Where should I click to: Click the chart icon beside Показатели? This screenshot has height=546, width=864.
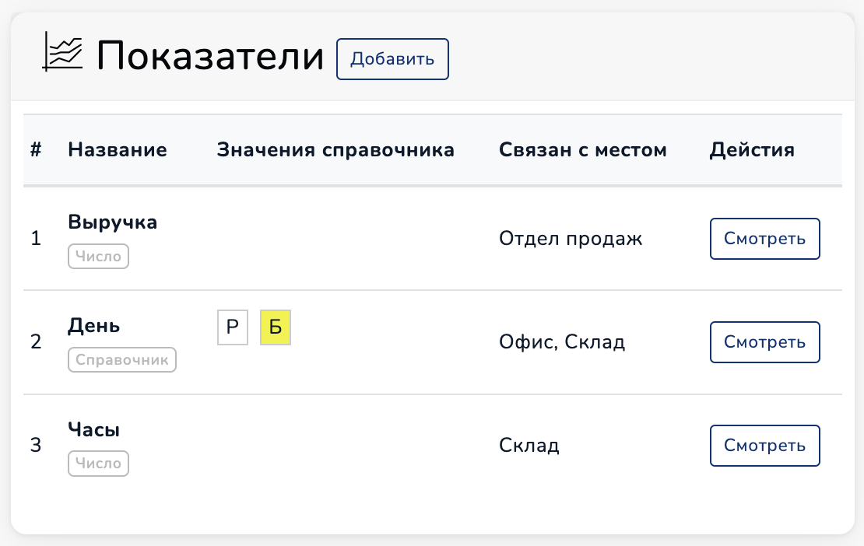(x=62, y=52)
